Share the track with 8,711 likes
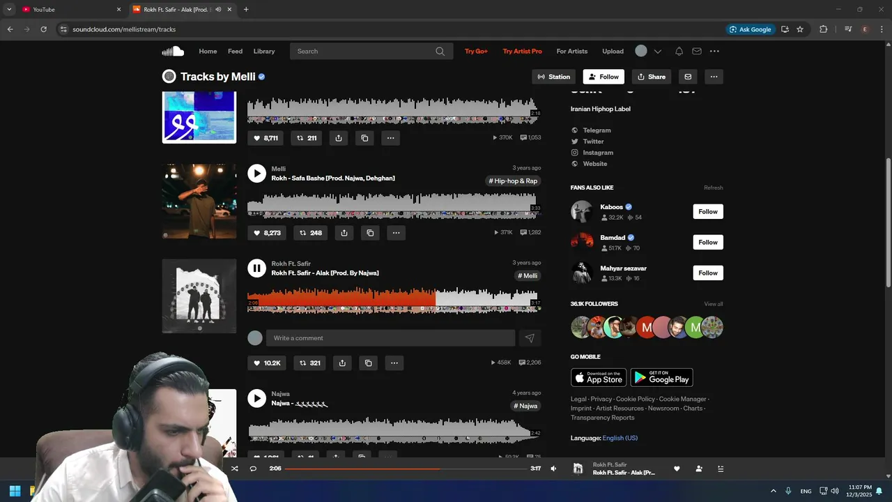The width and height of the screenshot is (892, 502). 339,138
